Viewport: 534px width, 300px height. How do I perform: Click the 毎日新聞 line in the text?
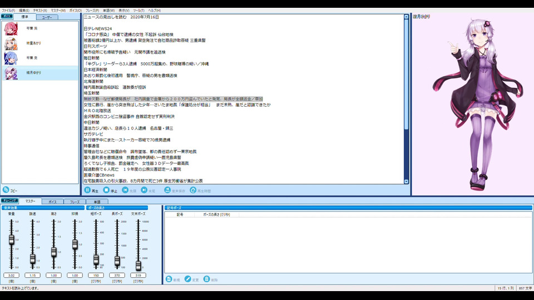point(92,58)
